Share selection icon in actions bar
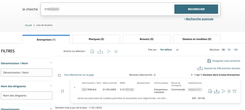Screen dimensions: 245x110 (109, 51)
